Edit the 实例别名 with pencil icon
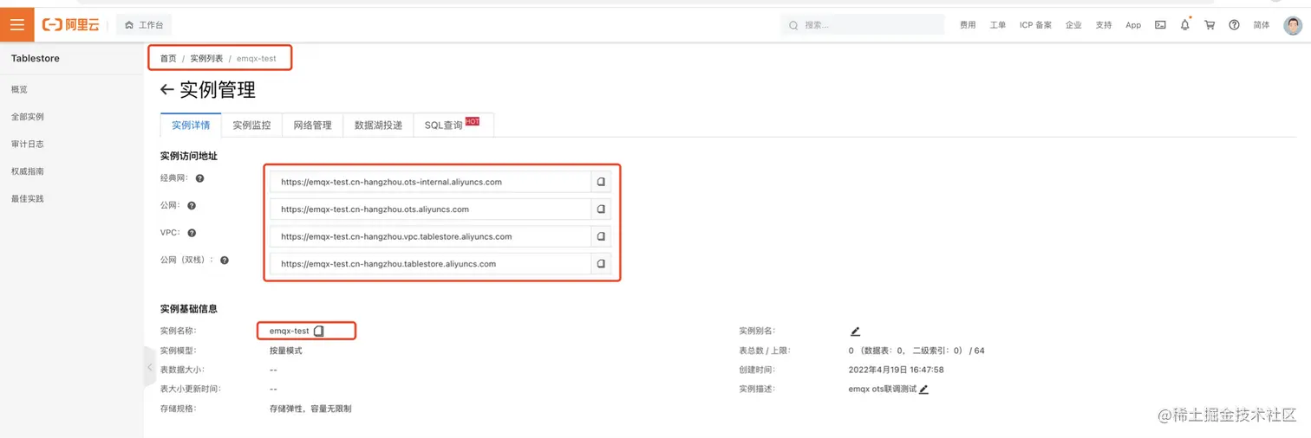 (855, 331)
